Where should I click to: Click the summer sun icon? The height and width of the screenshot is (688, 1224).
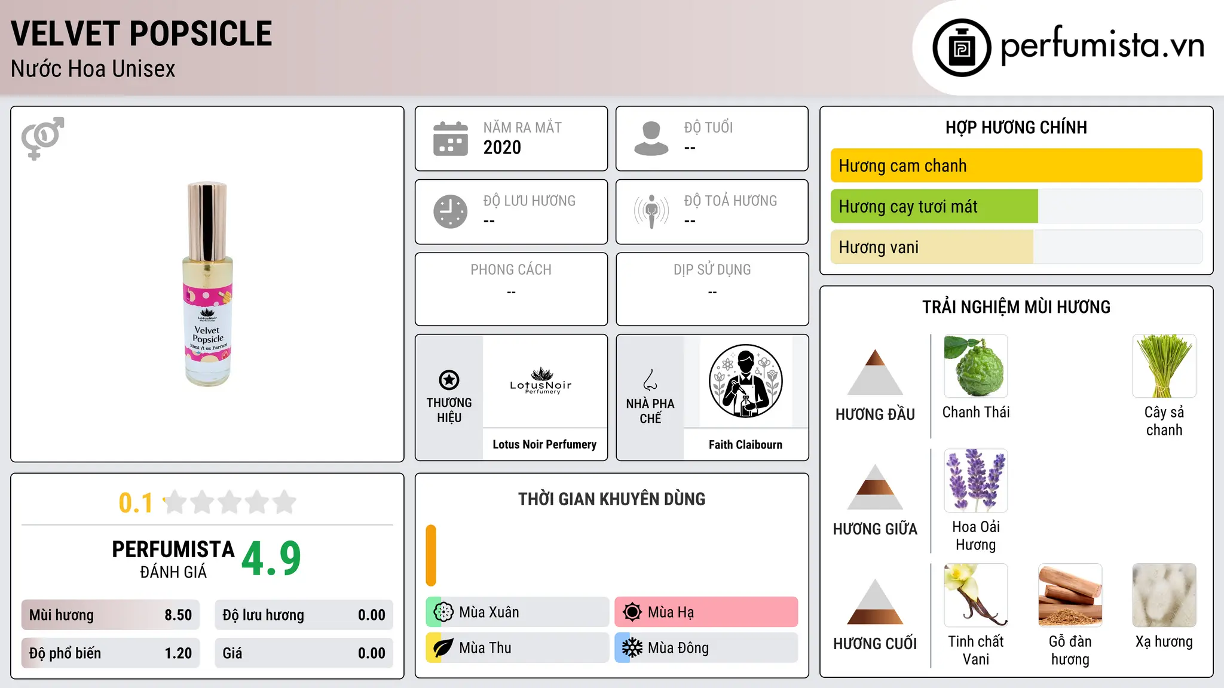(x=632, y=612)
